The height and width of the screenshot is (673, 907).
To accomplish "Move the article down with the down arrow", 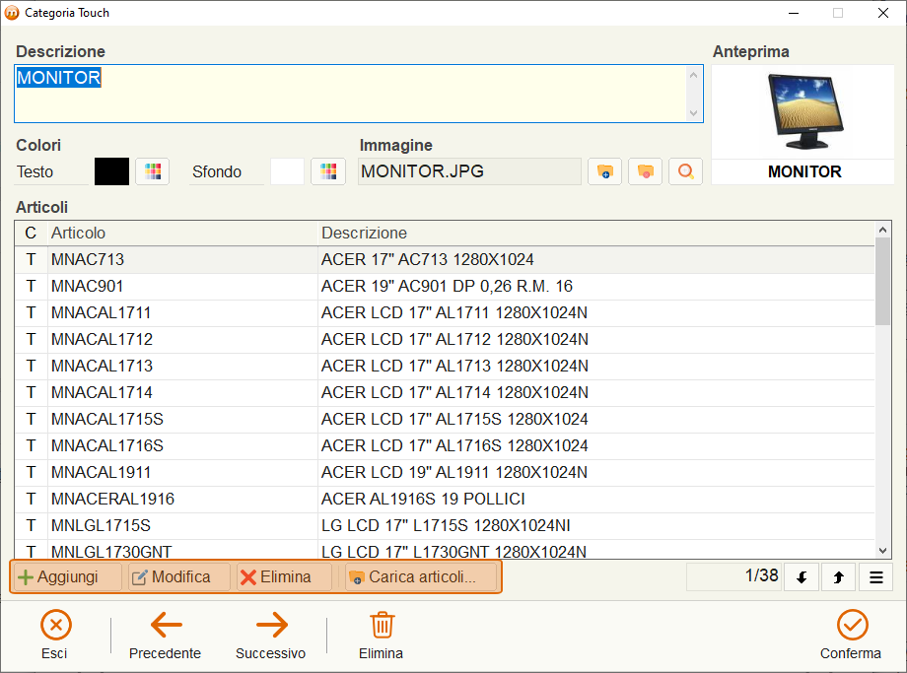I will click(x=802, y=577).
